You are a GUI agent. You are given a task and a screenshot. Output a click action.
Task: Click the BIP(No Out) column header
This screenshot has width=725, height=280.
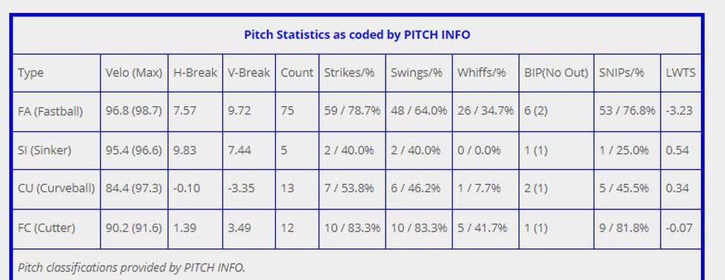coord(555,72)
